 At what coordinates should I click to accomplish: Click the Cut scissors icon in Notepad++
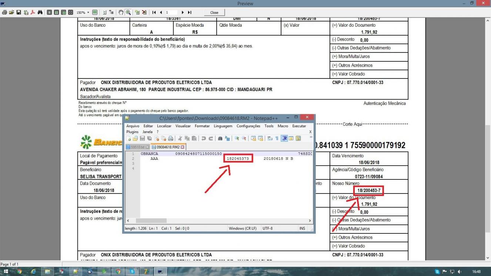click(x=180, y=138)
